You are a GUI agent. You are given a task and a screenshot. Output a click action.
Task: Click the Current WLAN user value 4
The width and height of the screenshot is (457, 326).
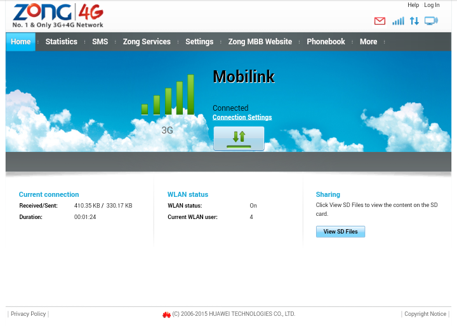tap(251, 216)
